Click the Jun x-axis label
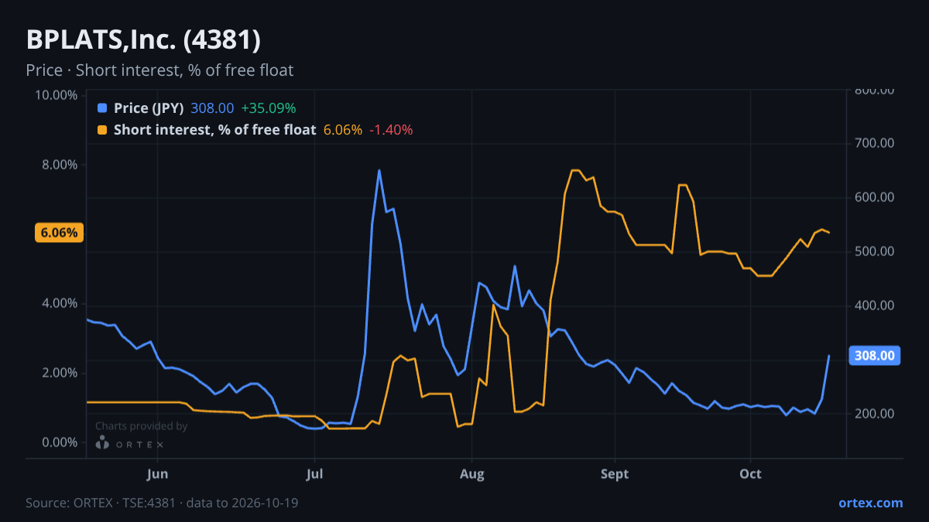 [157, 473]
